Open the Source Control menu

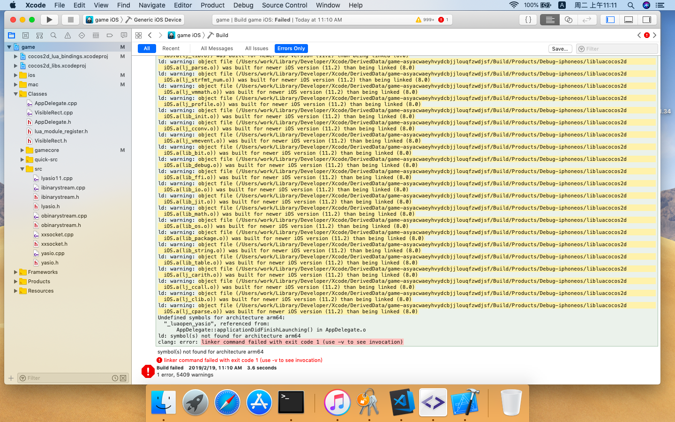coord(285,5)
